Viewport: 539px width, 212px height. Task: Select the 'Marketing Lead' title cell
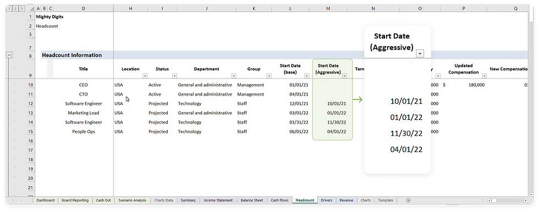point(83,113)
